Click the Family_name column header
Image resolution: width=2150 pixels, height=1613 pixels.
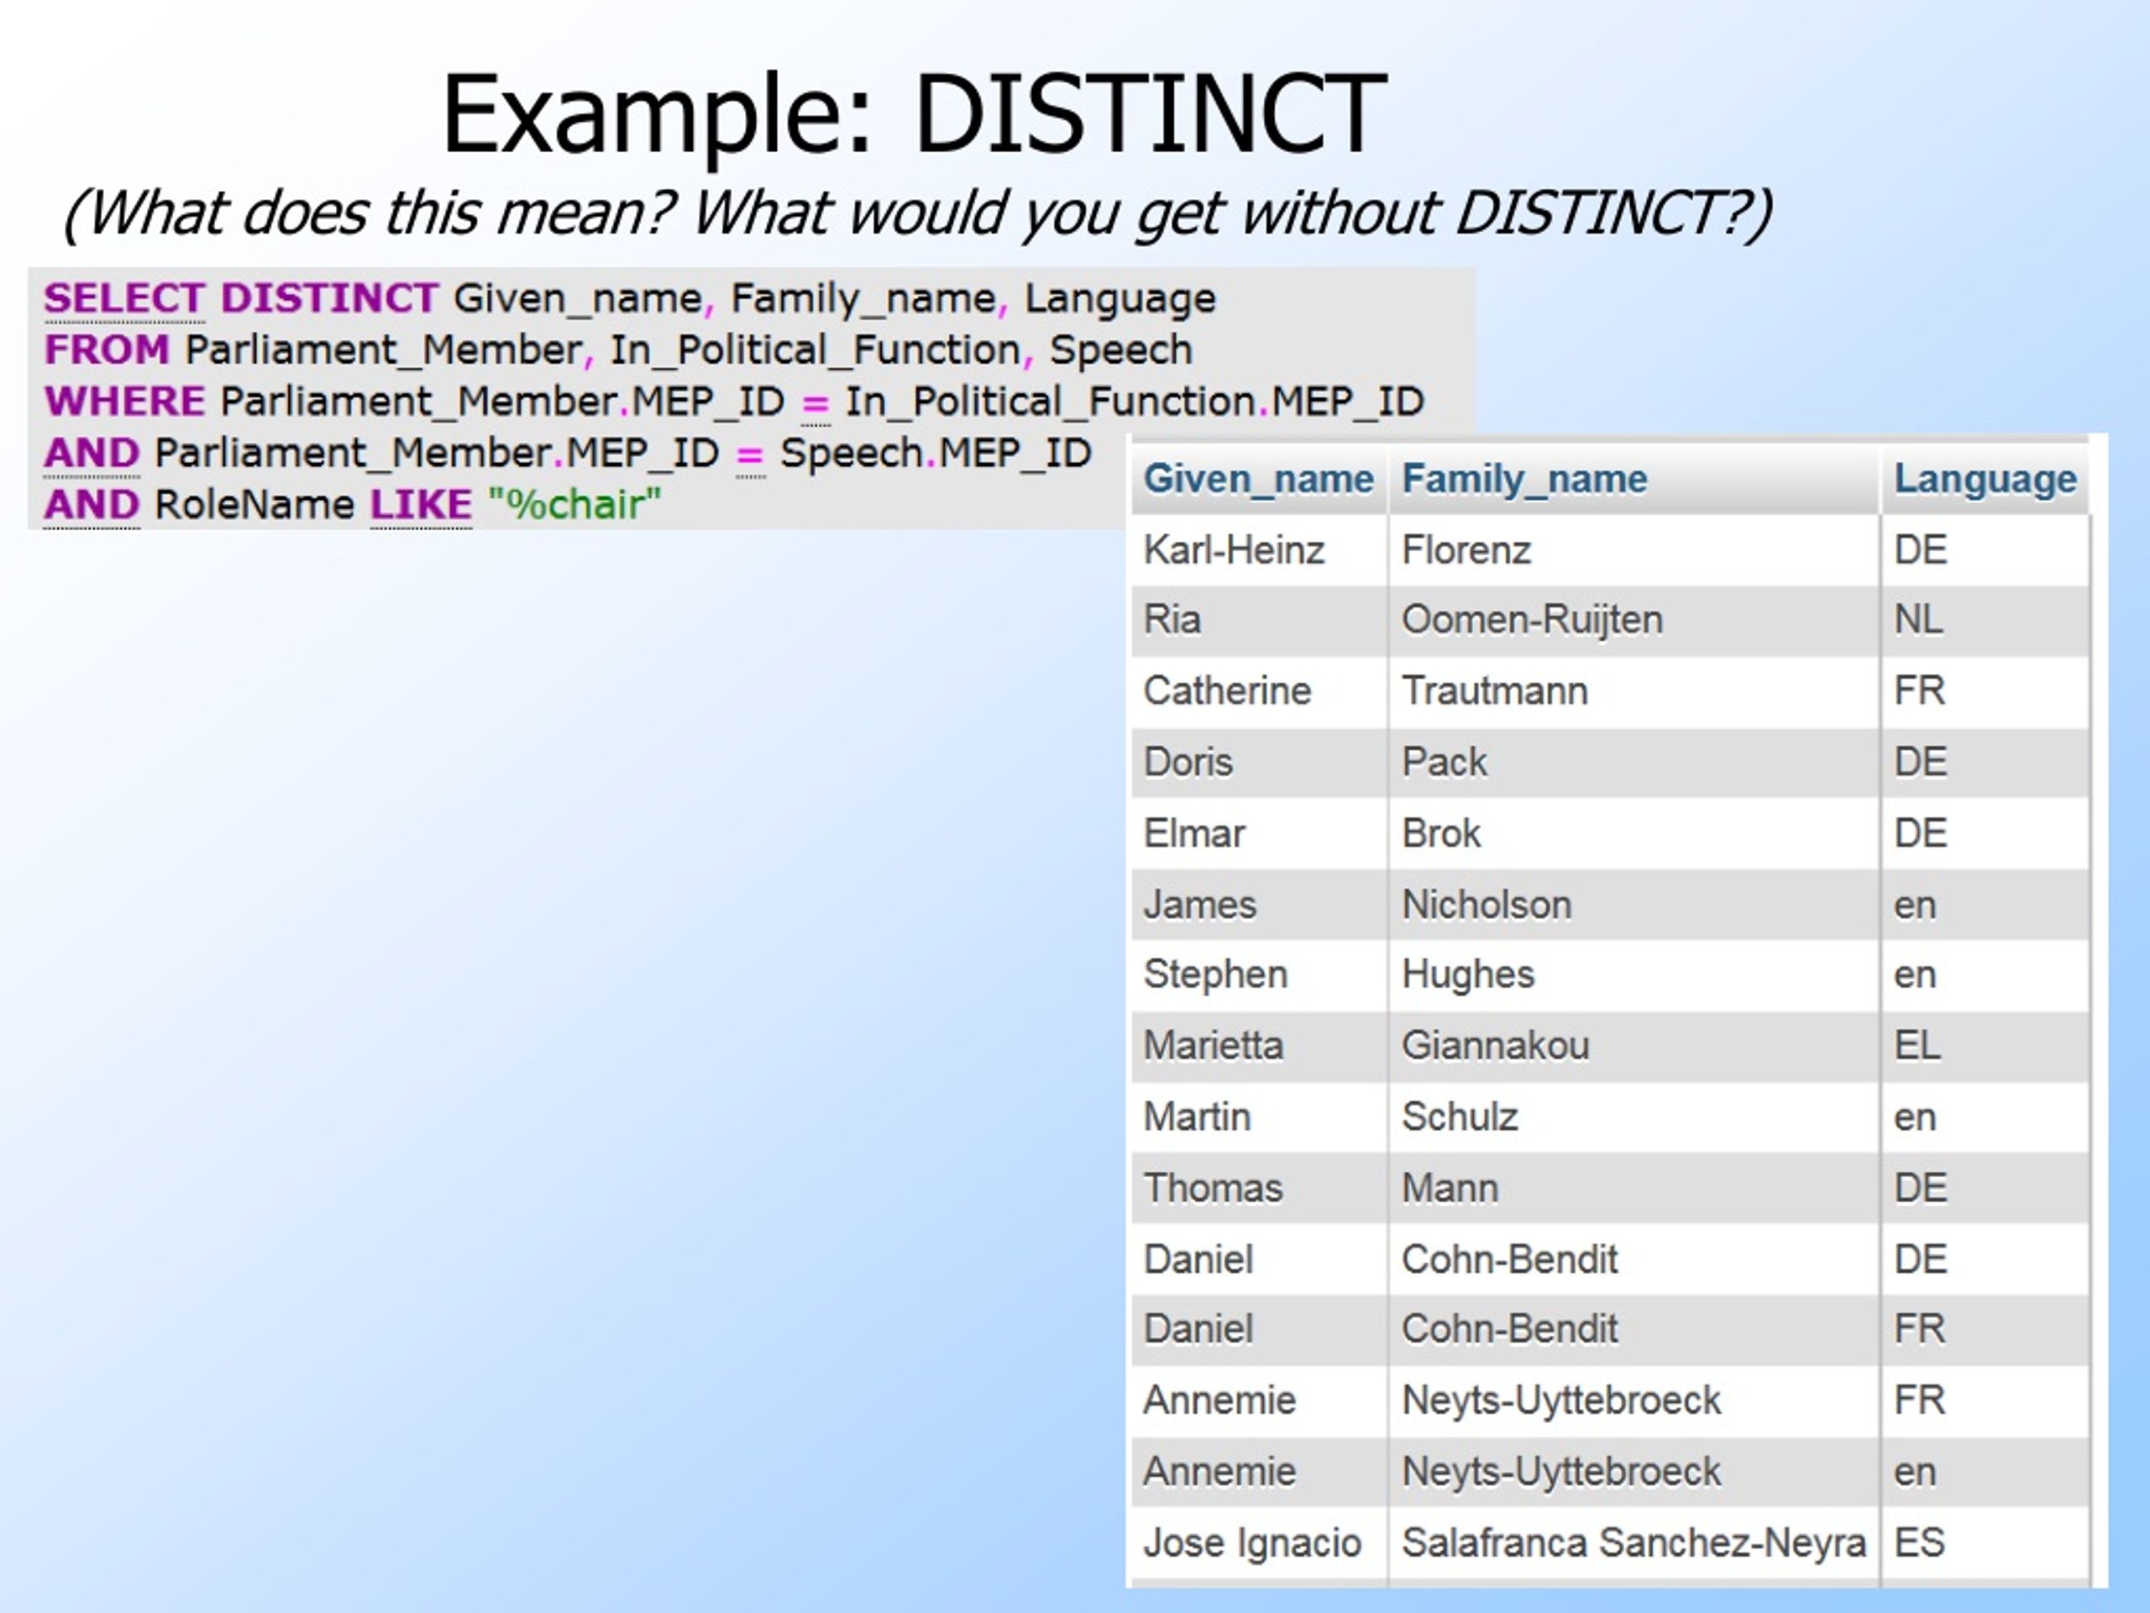click(1633, 480)
